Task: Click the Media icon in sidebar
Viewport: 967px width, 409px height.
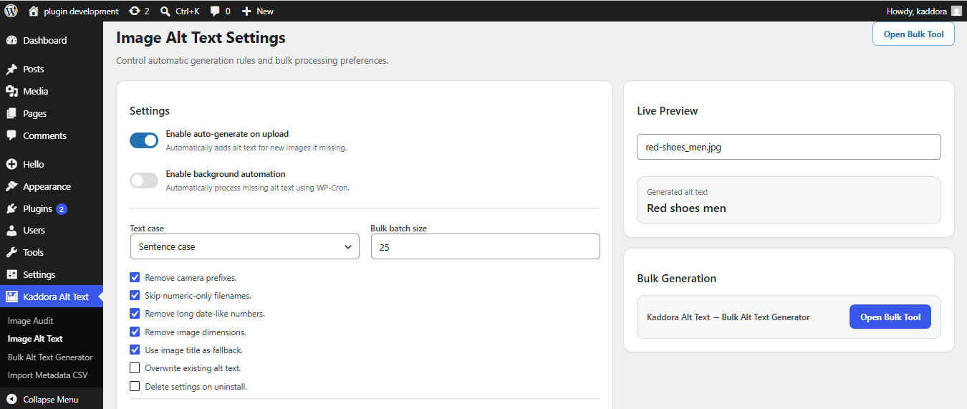Action: point(11,91)
